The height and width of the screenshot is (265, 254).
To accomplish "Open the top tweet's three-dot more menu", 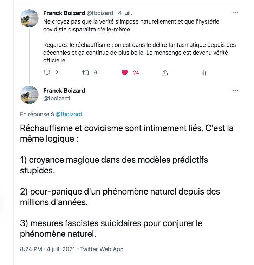I will pos(235,13).
